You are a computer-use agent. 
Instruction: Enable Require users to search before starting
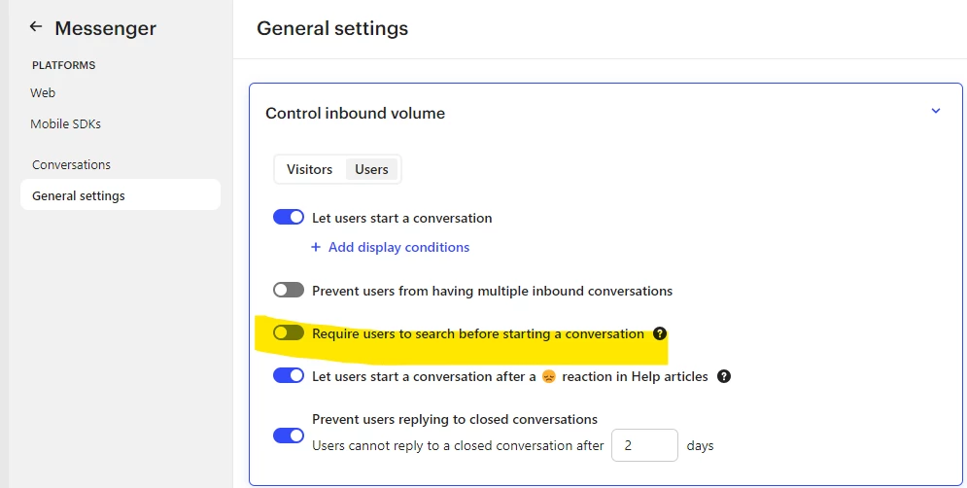click(x=289, y=333)
